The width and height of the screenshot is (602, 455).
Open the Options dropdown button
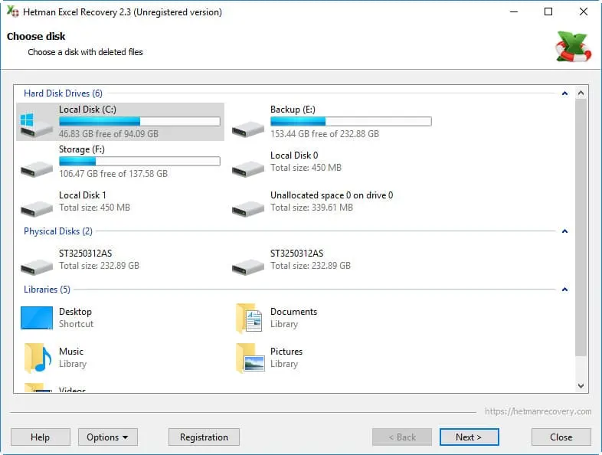click(108, 437)
